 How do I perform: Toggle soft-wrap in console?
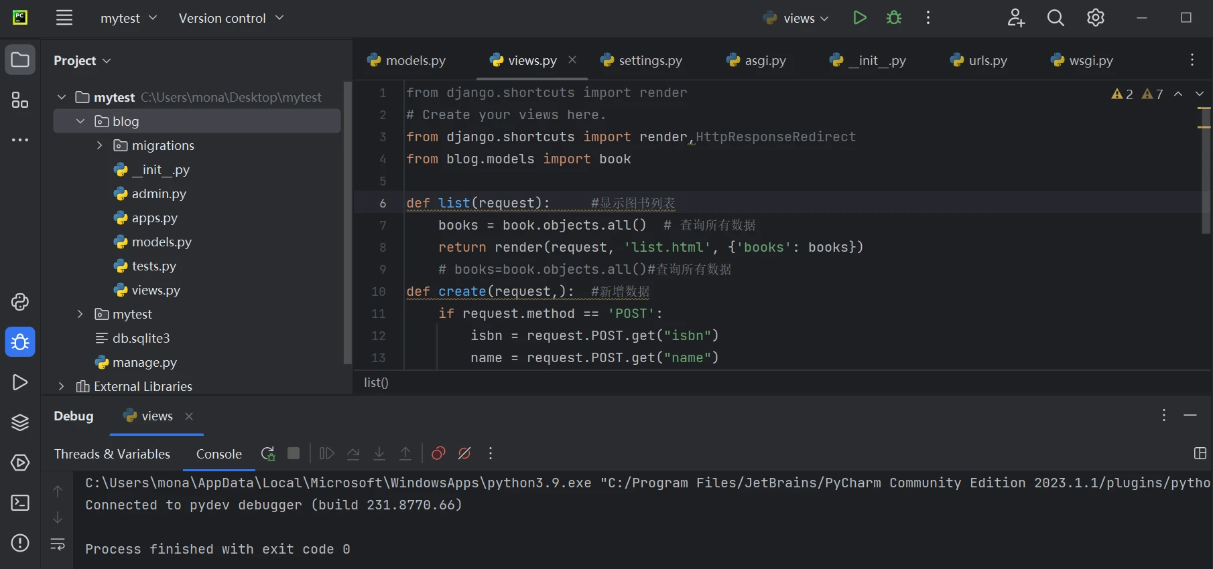click(x=58, y=544)
